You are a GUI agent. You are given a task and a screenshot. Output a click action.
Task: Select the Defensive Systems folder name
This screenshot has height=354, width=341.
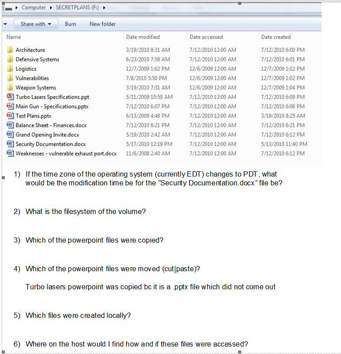[x=37, y=59]
